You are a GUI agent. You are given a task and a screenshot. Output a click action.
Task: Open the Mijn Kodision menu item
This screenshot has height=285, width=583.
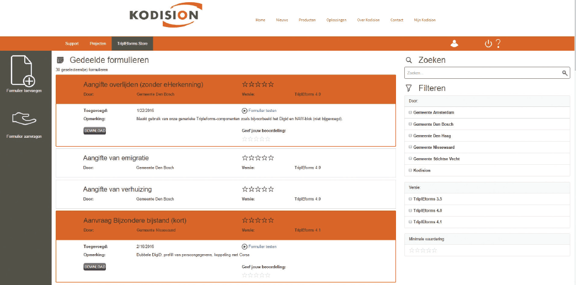(x=425, y=20)
